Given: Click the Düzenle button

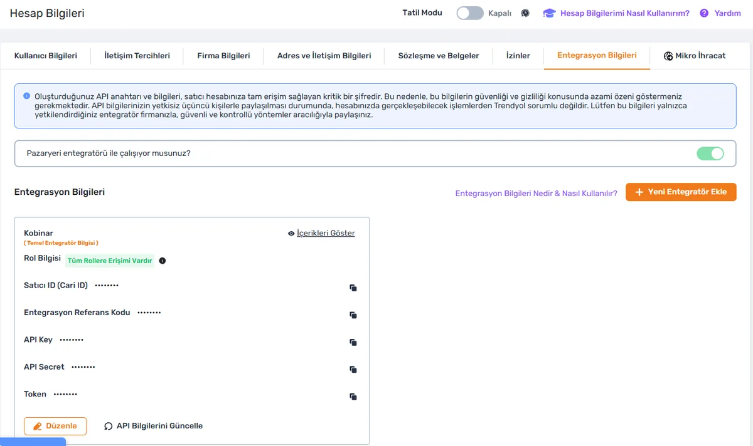Looking at the screenshot, I should click(x=55, y=426).
